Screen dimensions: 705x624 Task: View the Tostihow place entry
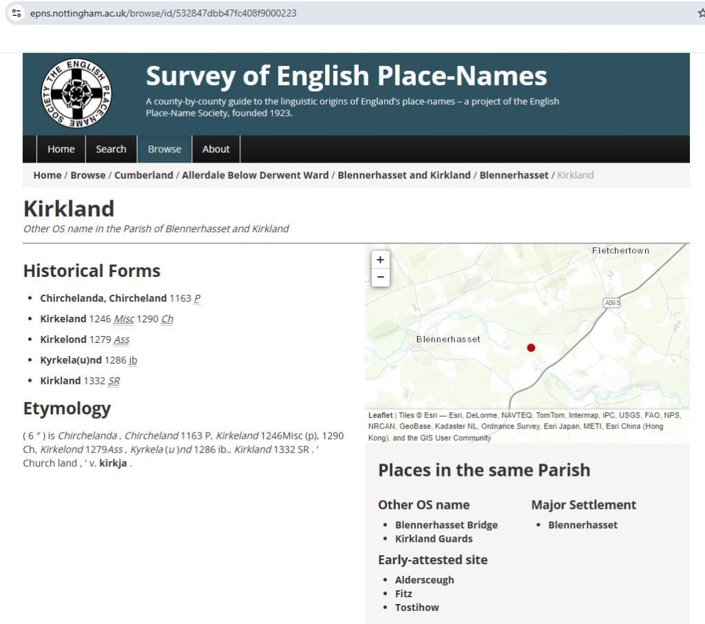coord(417,607)
